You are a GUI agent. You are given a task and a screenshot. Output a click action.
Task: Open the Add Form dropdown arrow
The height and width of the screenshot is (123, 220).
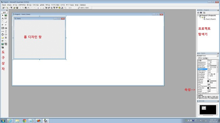(9, 8)
